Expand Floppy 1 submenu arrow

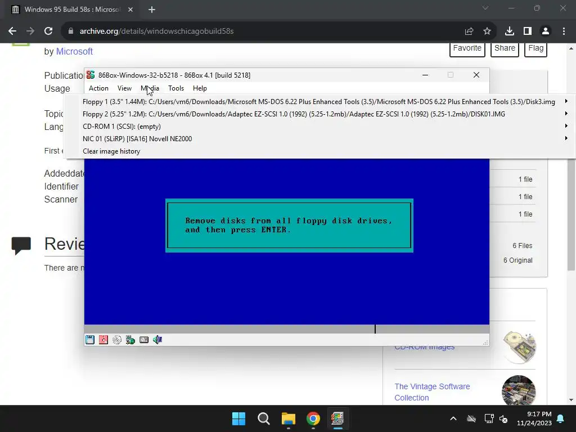pyautogui.click(x=566, y=101)
